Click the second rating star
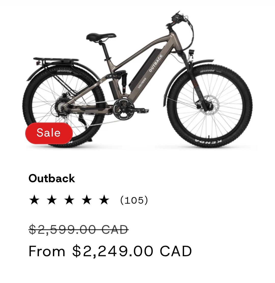Viewport: 275px width, 283px height. [x=52, y=200]
